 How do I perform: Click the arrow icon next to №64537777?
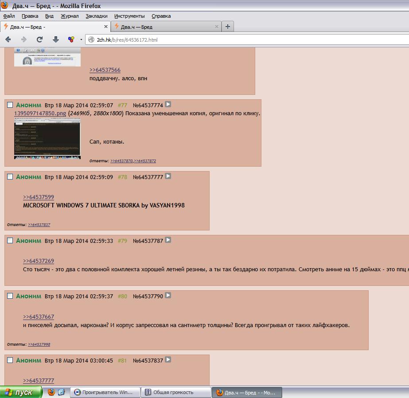(x=168, y=176)
